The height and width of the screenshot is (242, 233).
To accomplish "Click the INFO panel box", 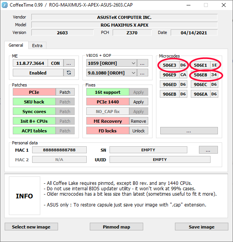I will tap(24, 196).
